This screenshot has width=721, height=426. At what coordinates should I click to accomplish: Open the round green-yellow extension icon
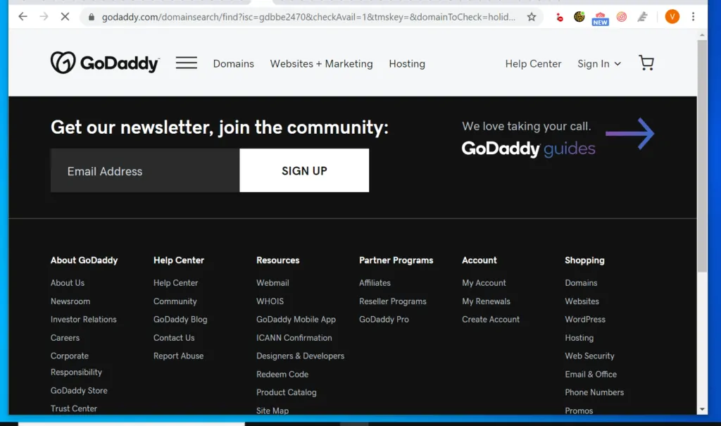coord(579,17)
